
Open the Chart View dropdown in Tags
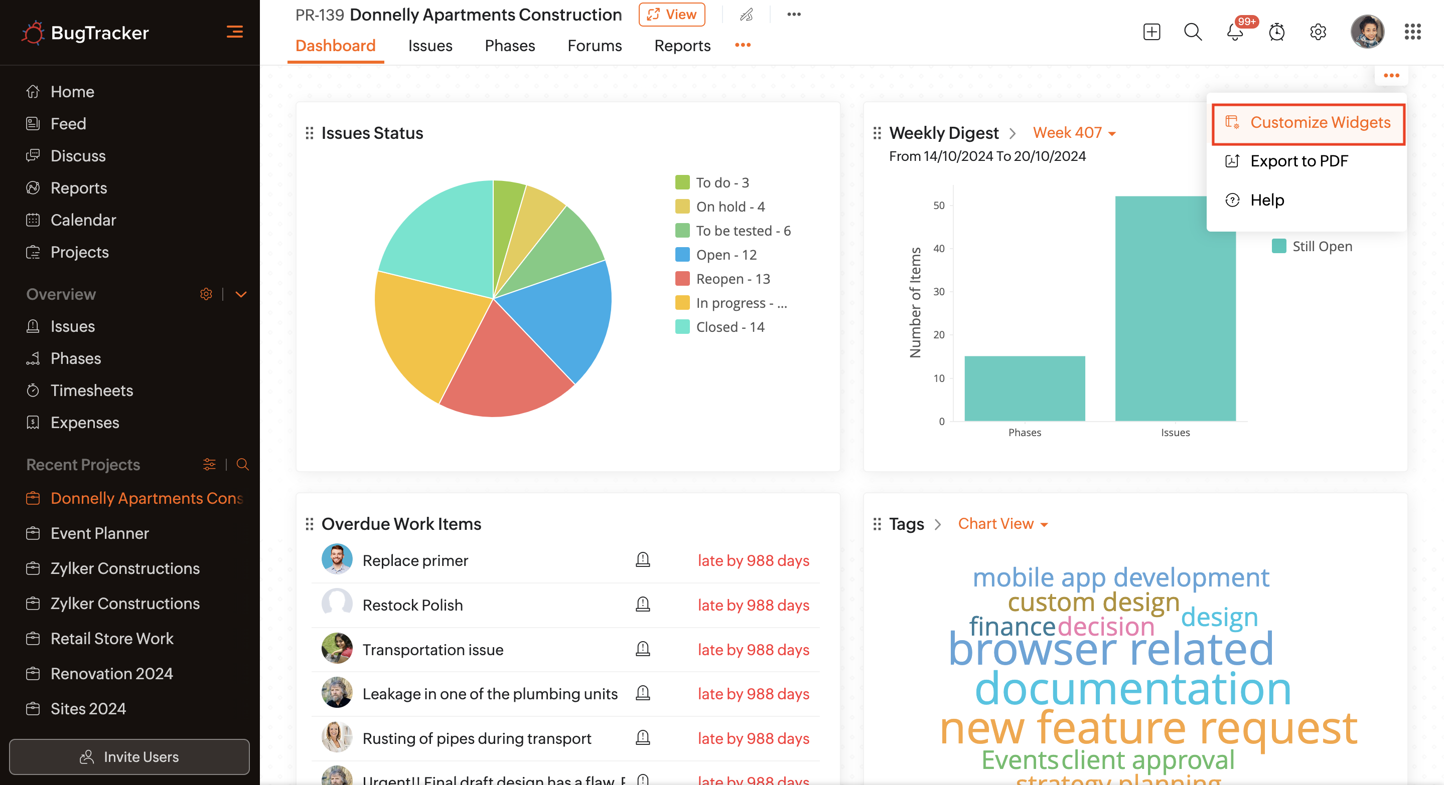[1002, 523]
